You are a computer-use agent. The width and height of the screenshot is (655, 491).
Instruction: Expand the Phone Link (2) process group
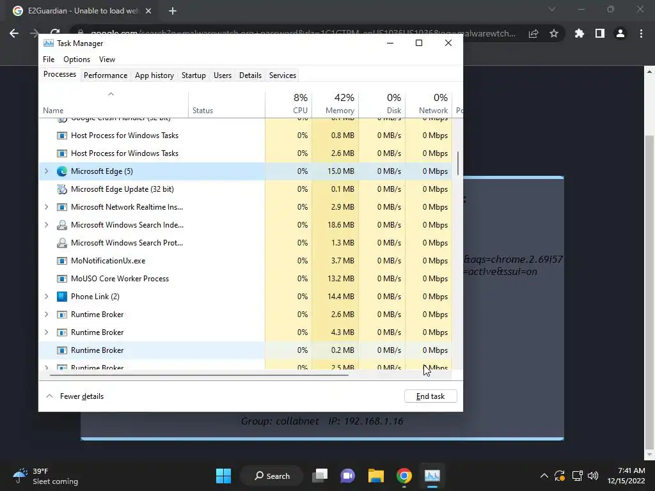pos(46,297)
